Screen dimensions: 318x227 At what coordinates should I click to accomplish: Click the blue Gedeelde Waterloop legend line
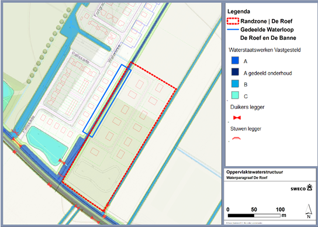pyautogui.click(x=233, y=30)
